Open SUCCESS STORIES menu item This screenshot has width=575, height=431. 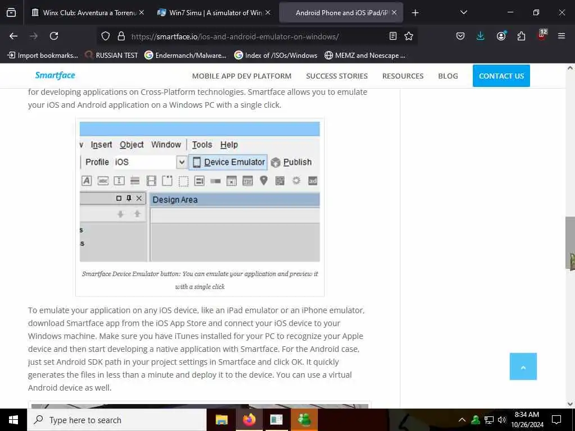(x=337, y=76)
